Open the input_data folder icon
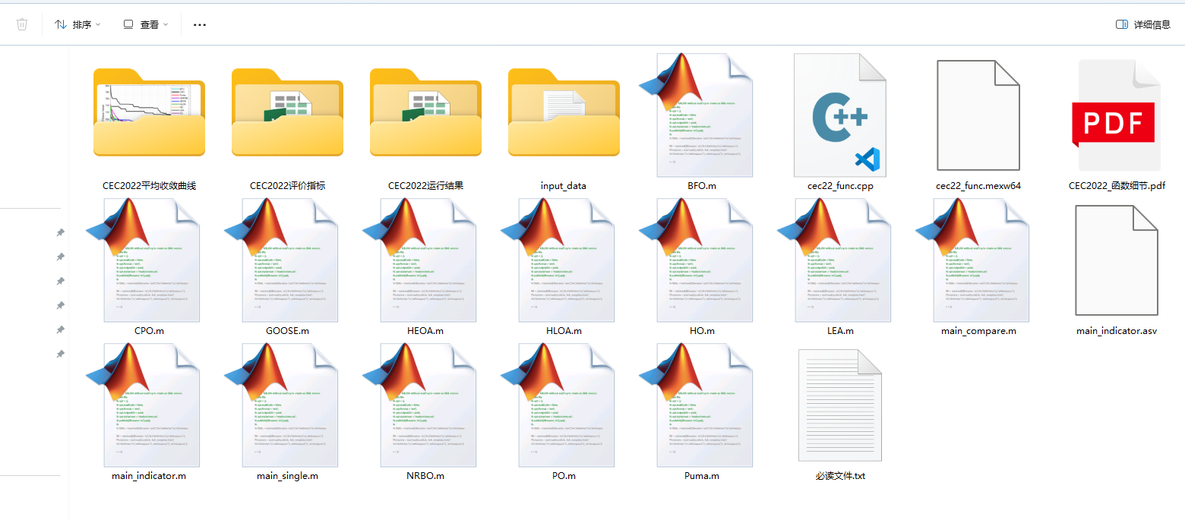 (564, 112)
